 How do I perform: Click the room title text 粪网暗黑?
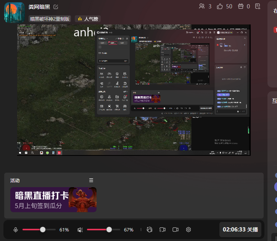click(x=39, y=7)
